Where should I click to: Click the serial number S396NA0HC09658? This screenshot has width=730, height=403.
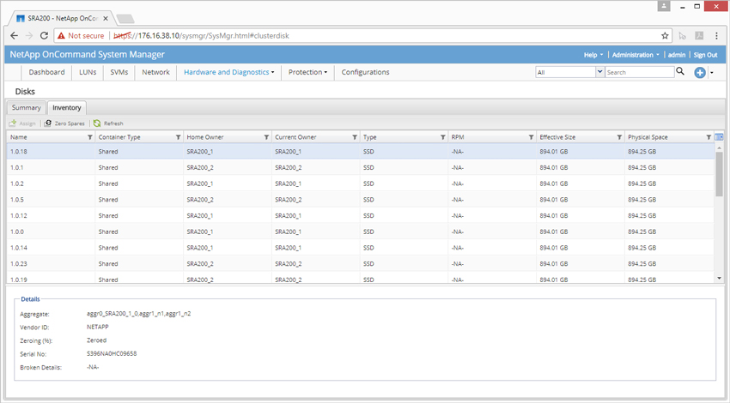pos(112,354)
